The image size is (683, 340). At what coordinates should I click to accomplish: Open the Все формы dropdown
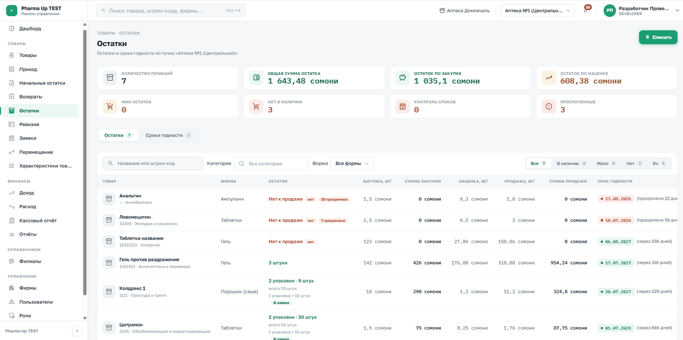coord(352,163)
